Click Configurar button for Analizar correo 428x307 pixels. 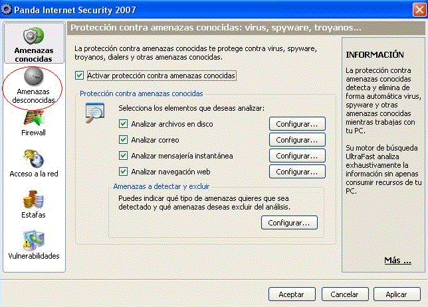point(296,140)
